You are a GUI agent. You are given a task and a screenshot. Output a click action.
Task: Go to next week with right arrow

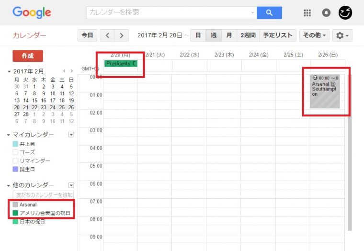click(121, 35)
